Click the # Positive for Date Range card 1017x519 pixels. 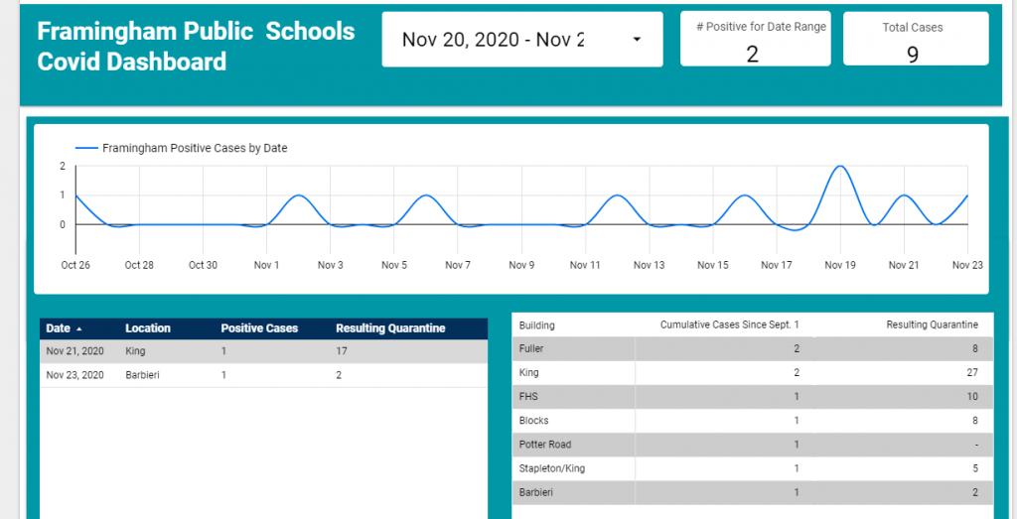755,40
